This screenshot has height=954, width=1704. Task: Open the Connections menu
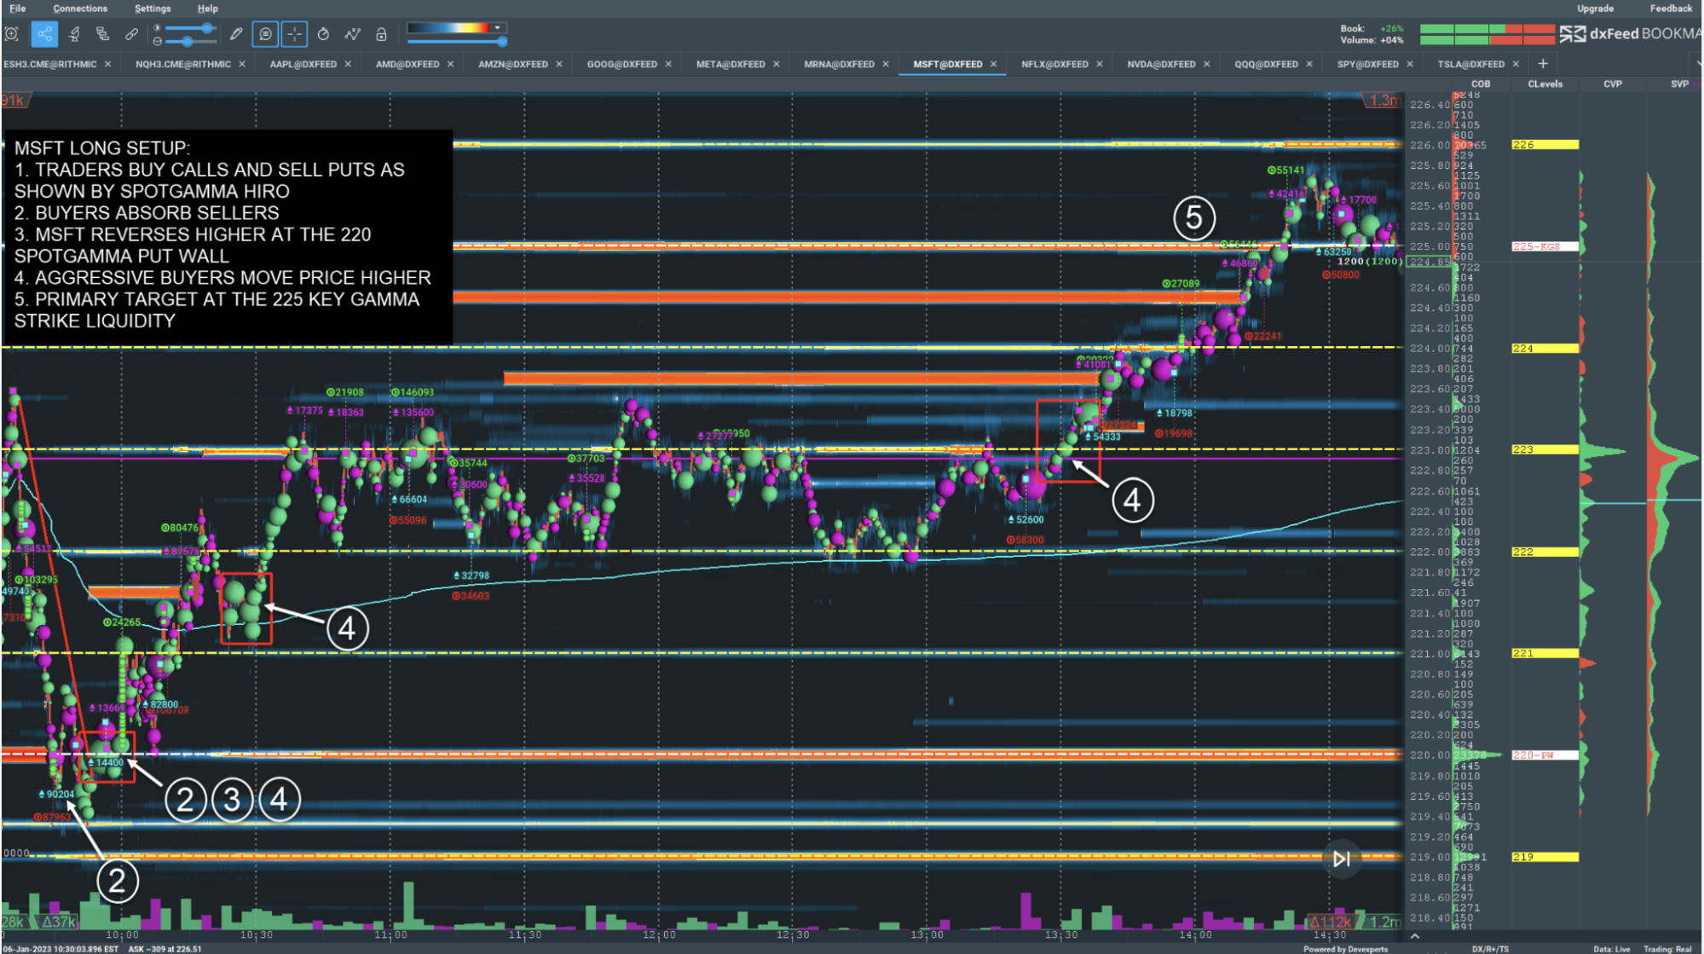(x=80, y=9)
